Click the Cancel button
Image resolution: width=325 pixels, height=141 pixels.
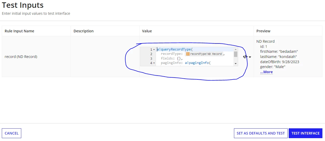pos(11,133)
